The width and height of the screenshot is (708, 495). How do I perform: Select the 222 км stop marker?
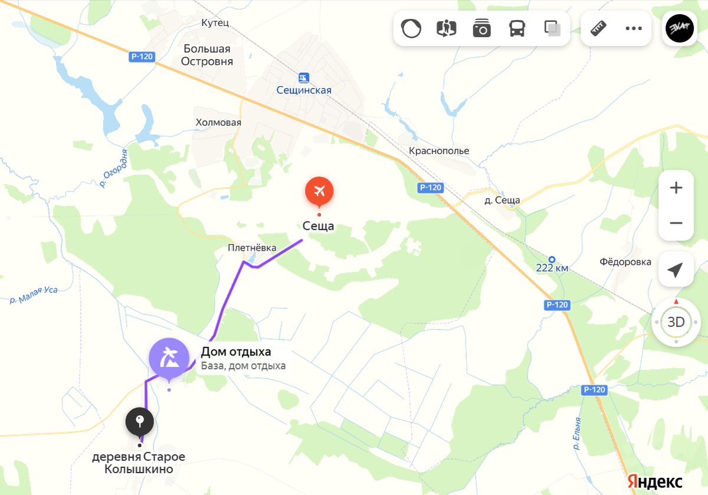tap(552, 259)
